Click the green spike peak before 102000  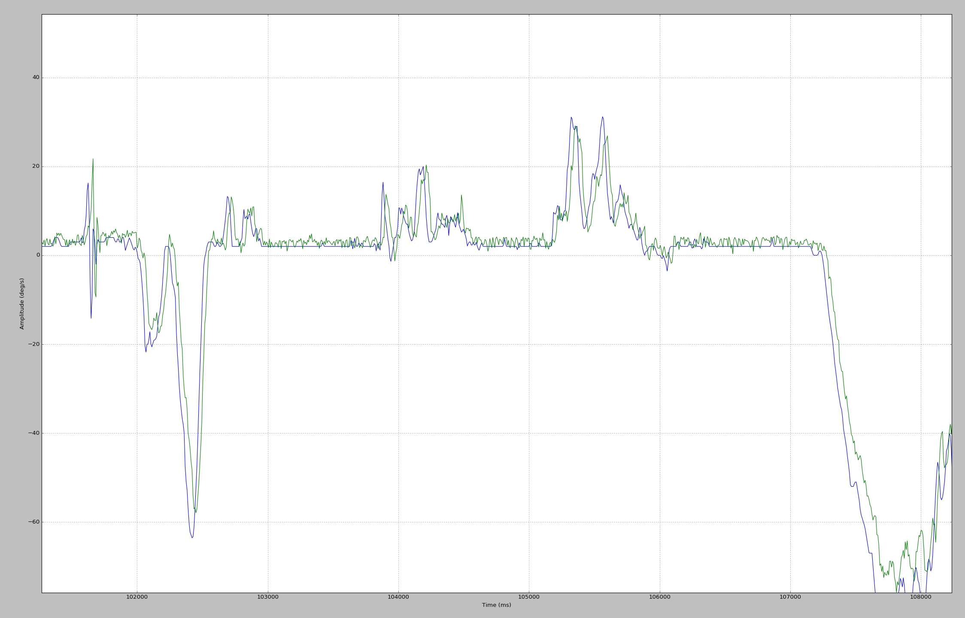[x=93, y=159]
